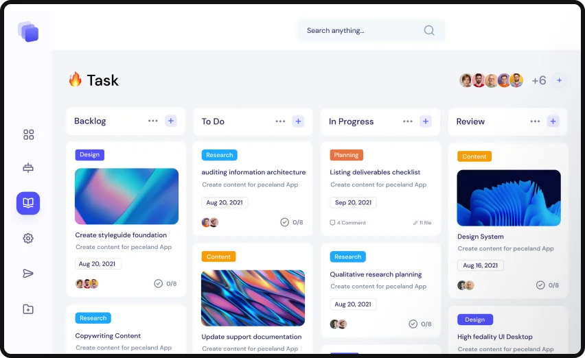
Task: Add a card to In Progress column
Action: [425, 121]
